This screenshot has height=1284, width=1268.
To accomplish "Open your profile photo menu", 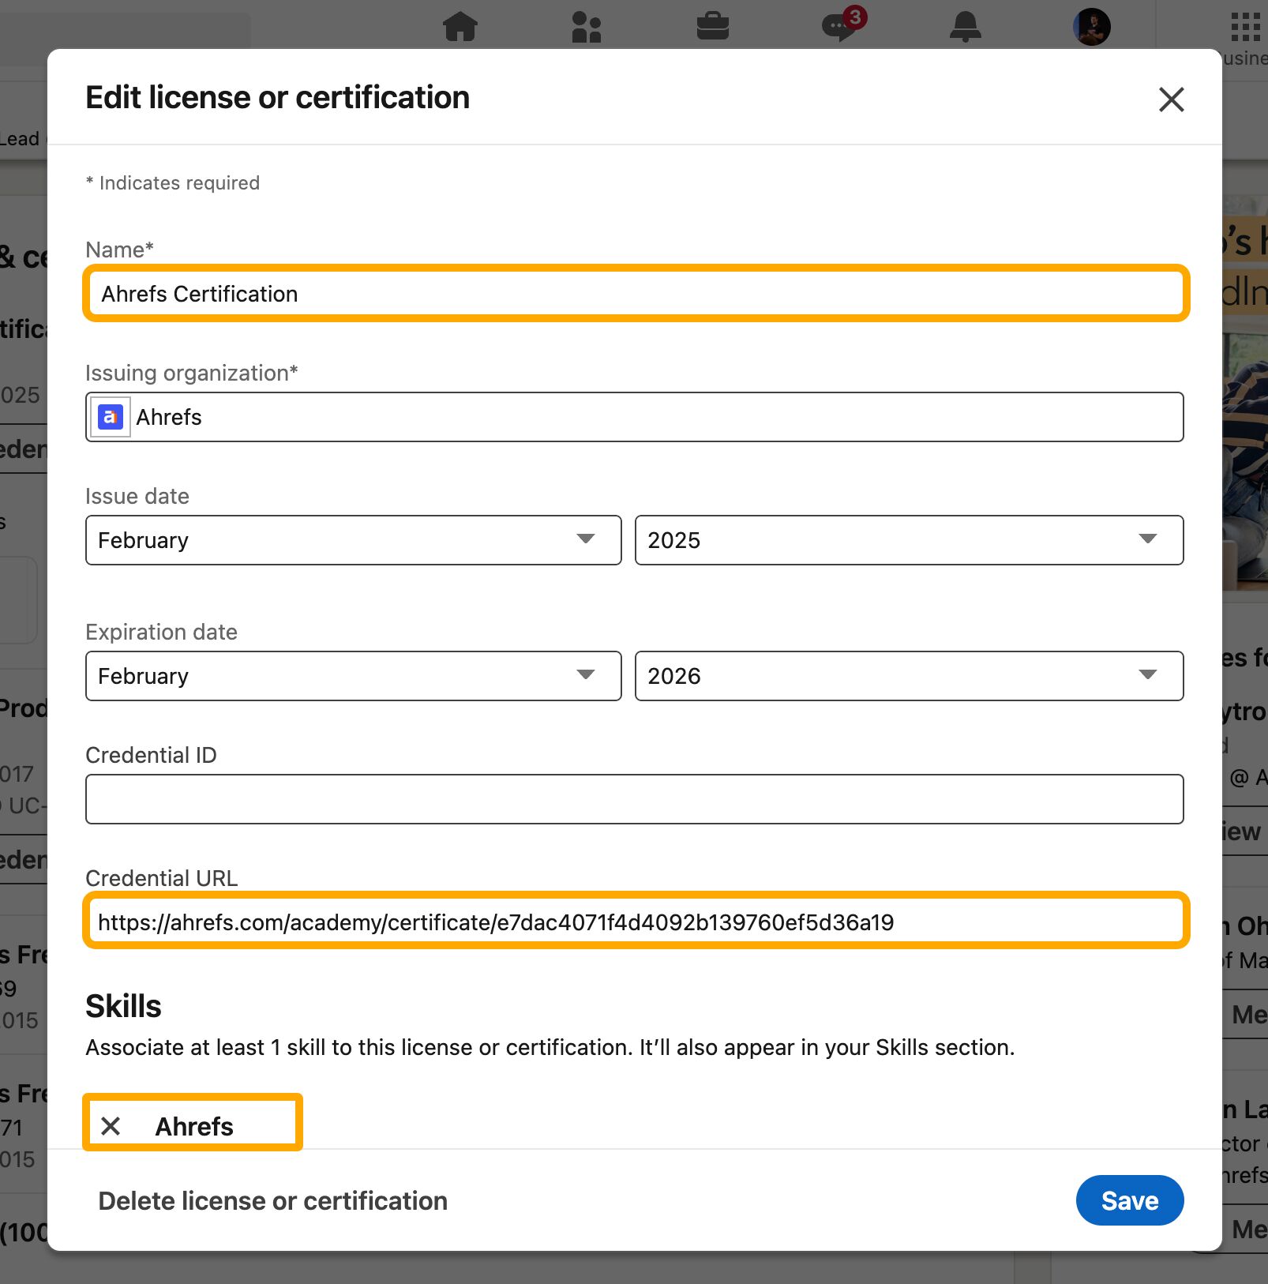I will (1092, 26).
